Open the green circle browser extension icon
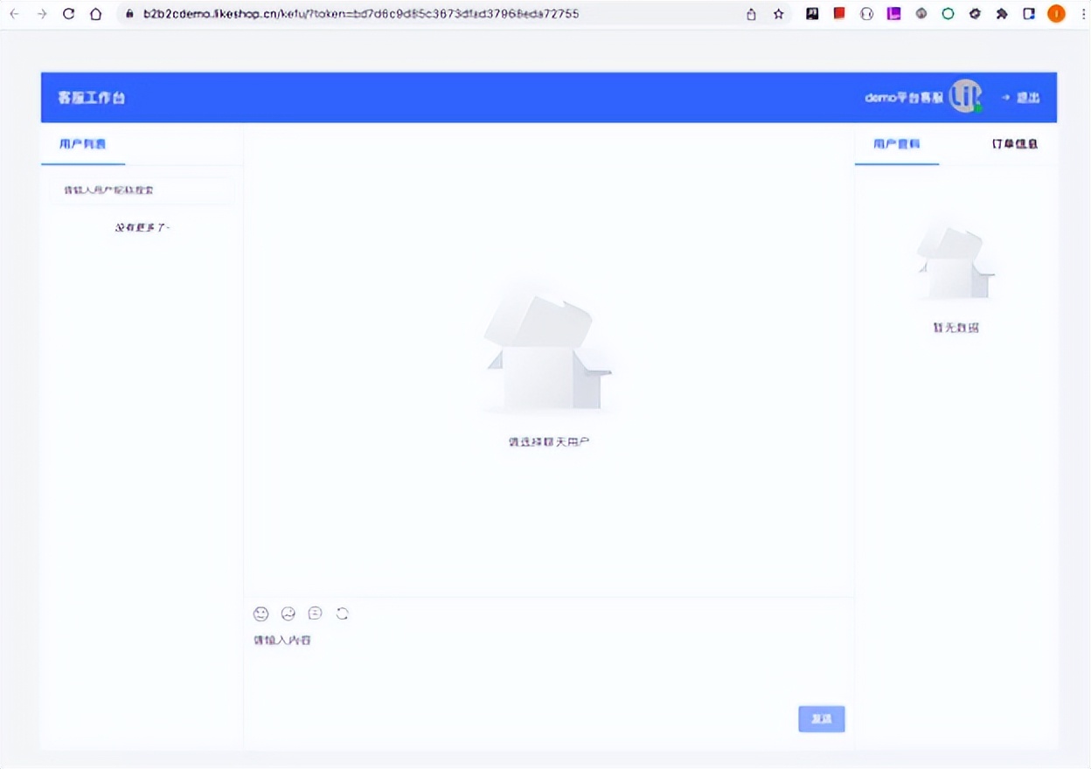The image size is (1091, 769). [x=948, y=14]
